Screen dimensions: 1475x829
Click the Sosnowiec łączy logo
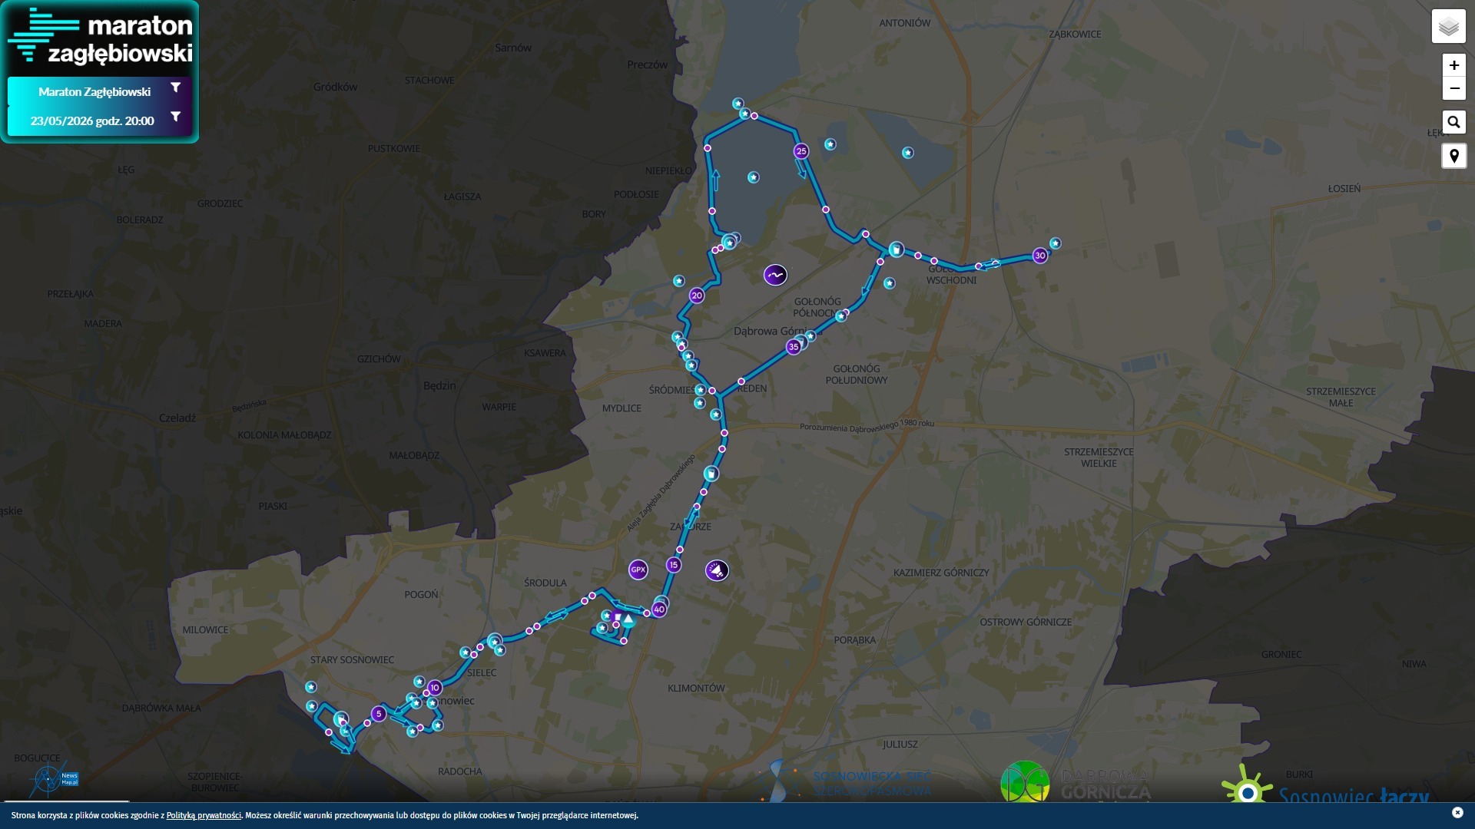(1325, 784)
